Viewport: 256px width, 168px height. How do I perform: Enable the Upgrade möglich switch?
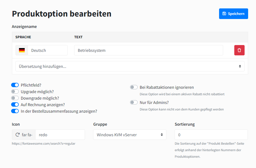(15, 92)
